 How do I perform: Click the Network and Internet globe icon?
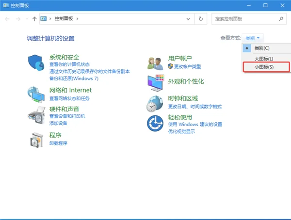click(x=36, y=93)
